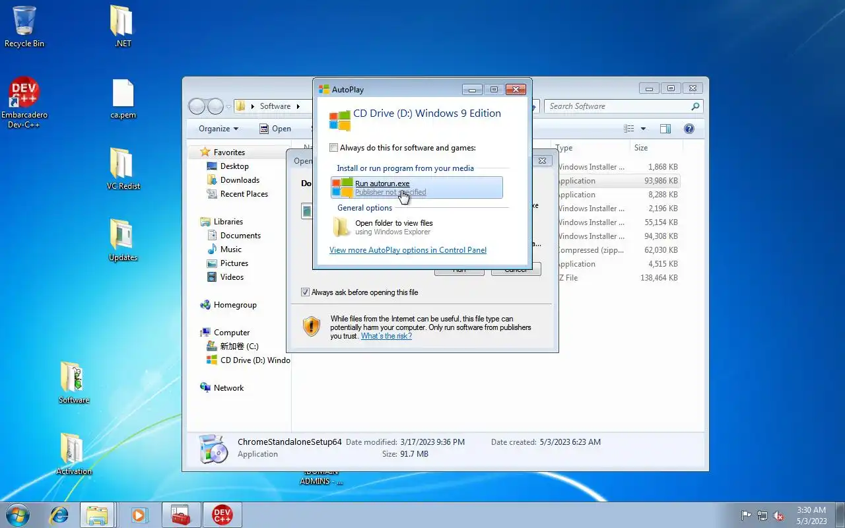Image resolution: width=845 pixels, height=528 pixels.
Task: Click the network tray icon
Action: 762,515
